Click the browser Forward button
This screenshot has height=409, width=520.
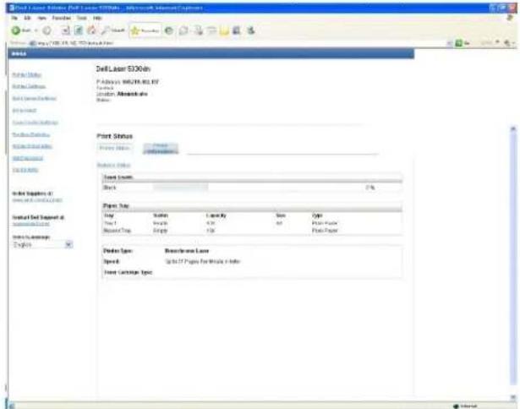[x=47, y=30]
